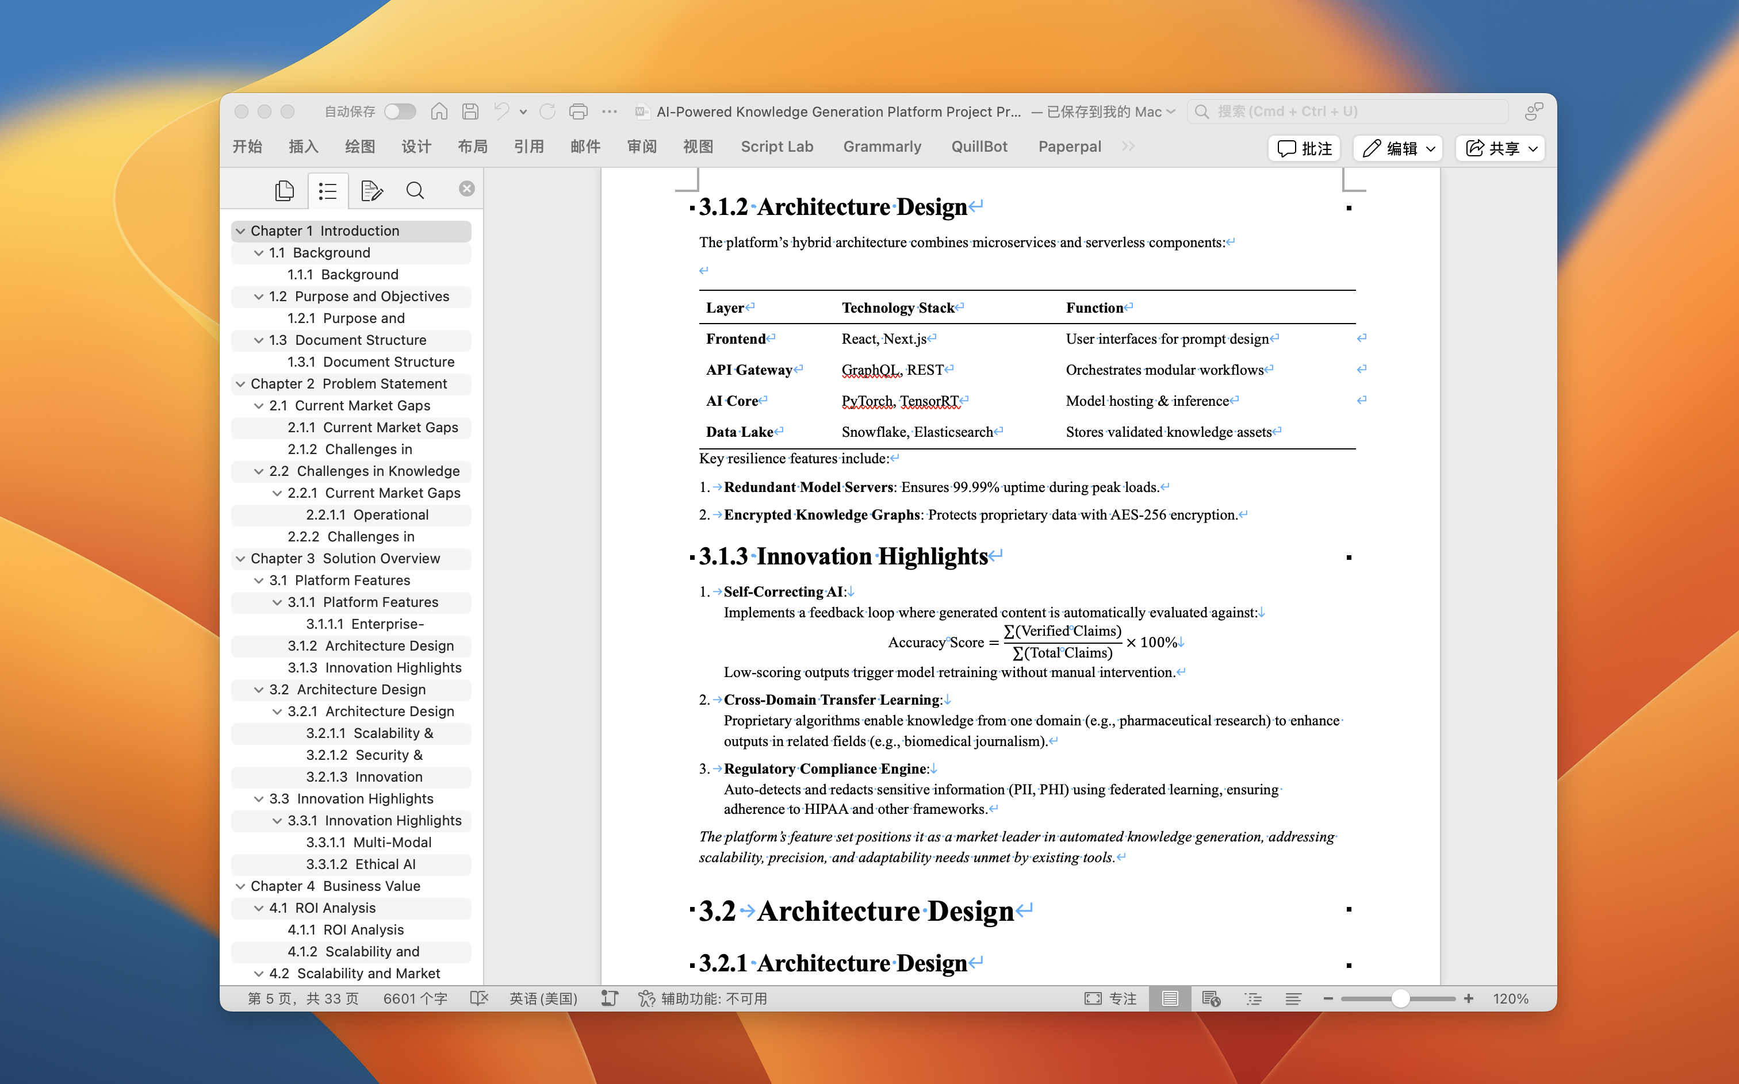Click the 批注 comments button
The image size is (1739, 1084).
1304,148
